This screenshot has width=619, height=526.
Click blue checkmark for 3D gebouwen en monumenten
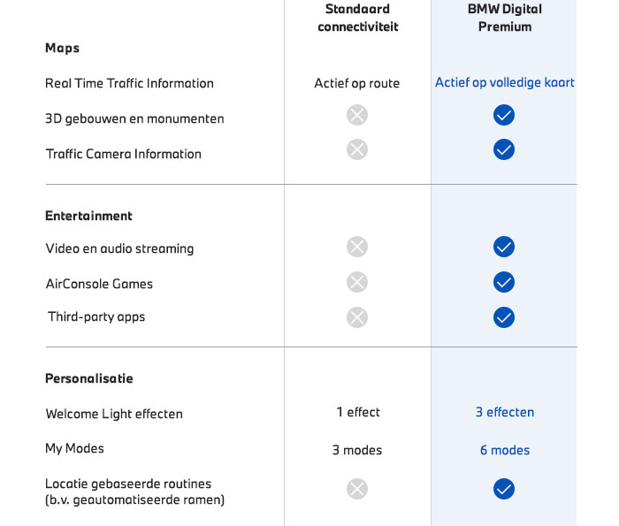[x=504, y=115]
